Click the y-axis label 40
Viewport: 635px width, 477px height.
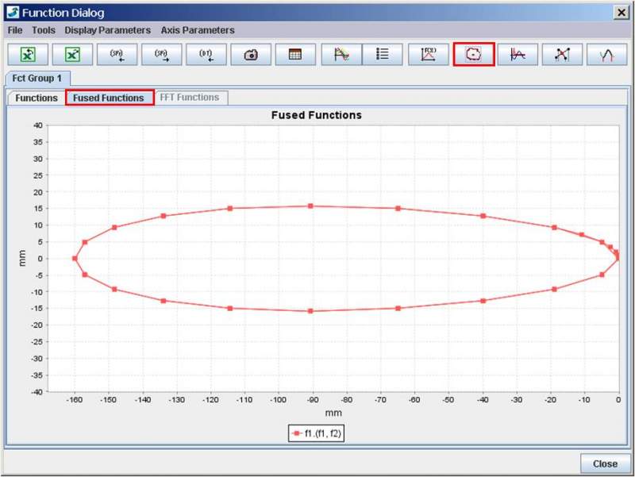click(37, 125)
